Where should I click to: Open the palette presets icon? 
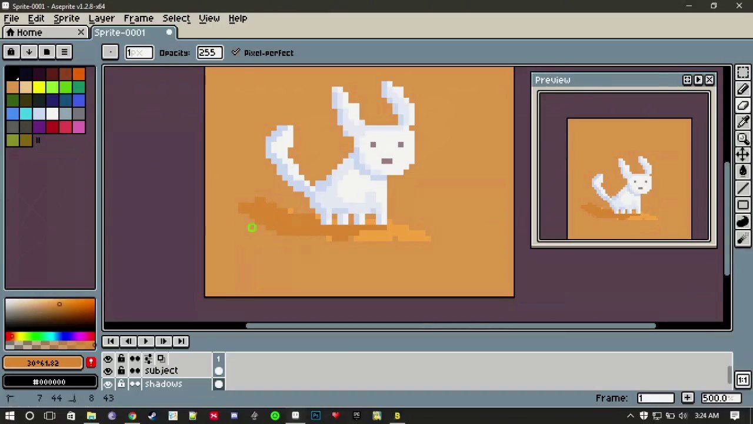(x=46, y=52)
